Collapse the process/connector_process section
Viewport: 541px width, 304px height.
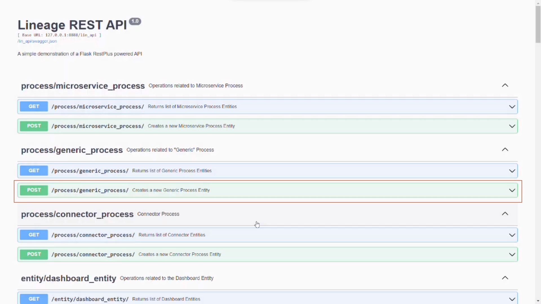point(505,214)
